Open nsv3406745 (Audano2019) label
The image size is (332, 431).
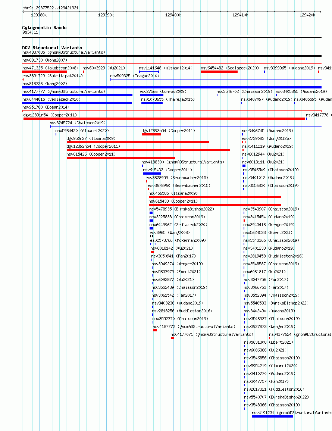pos(268,131)
